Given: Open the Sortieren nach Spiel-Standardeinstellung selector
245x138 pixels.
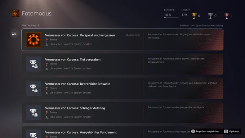Looking at the screenshot, I should (201, 26).
